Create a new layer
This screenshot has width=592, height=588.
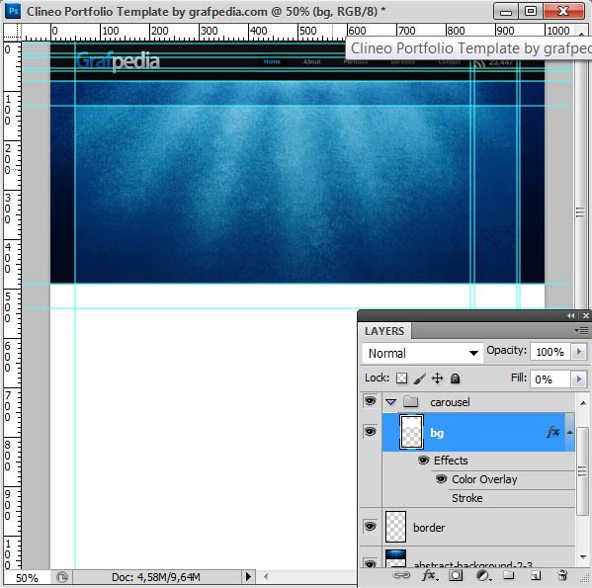pyautogui.click(x=536, y=575)
